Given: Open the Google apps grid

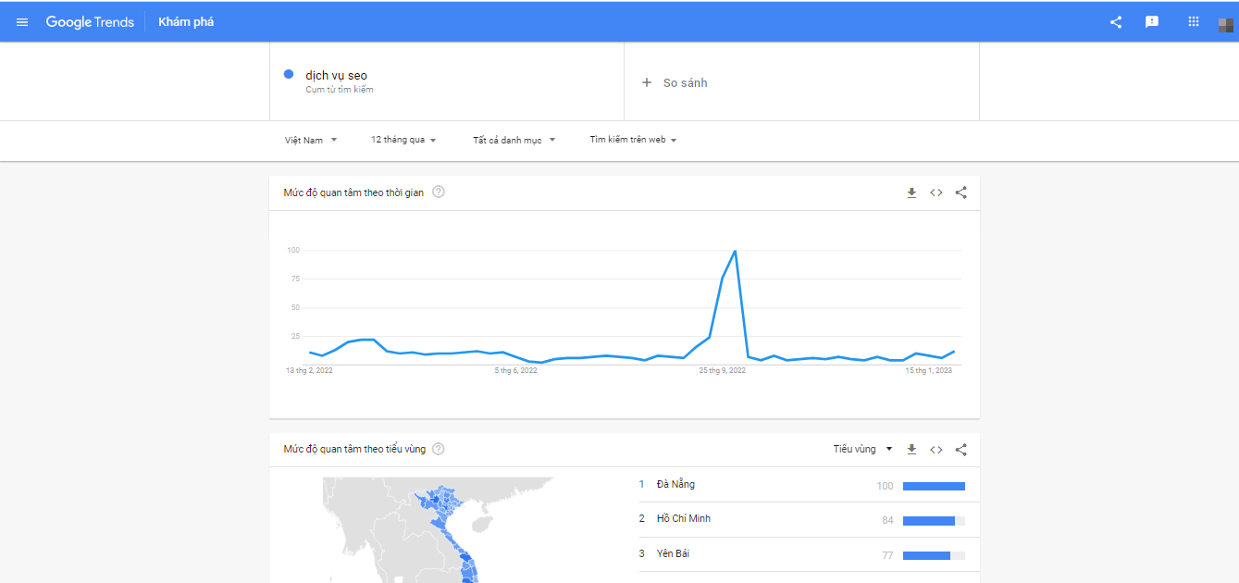Looking at the screenshot, I should 1194,21.
